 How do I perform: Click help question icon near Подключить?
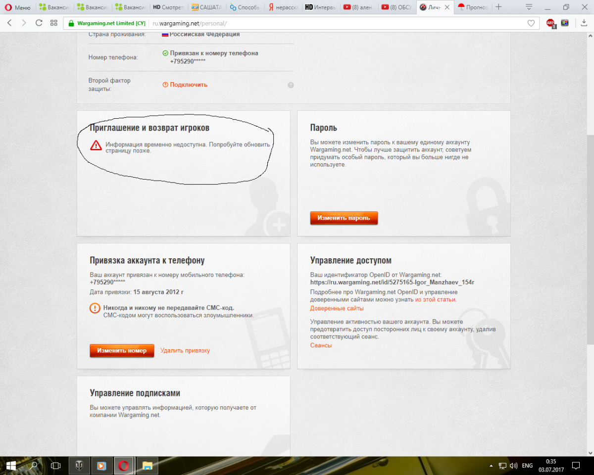[291, 85]
